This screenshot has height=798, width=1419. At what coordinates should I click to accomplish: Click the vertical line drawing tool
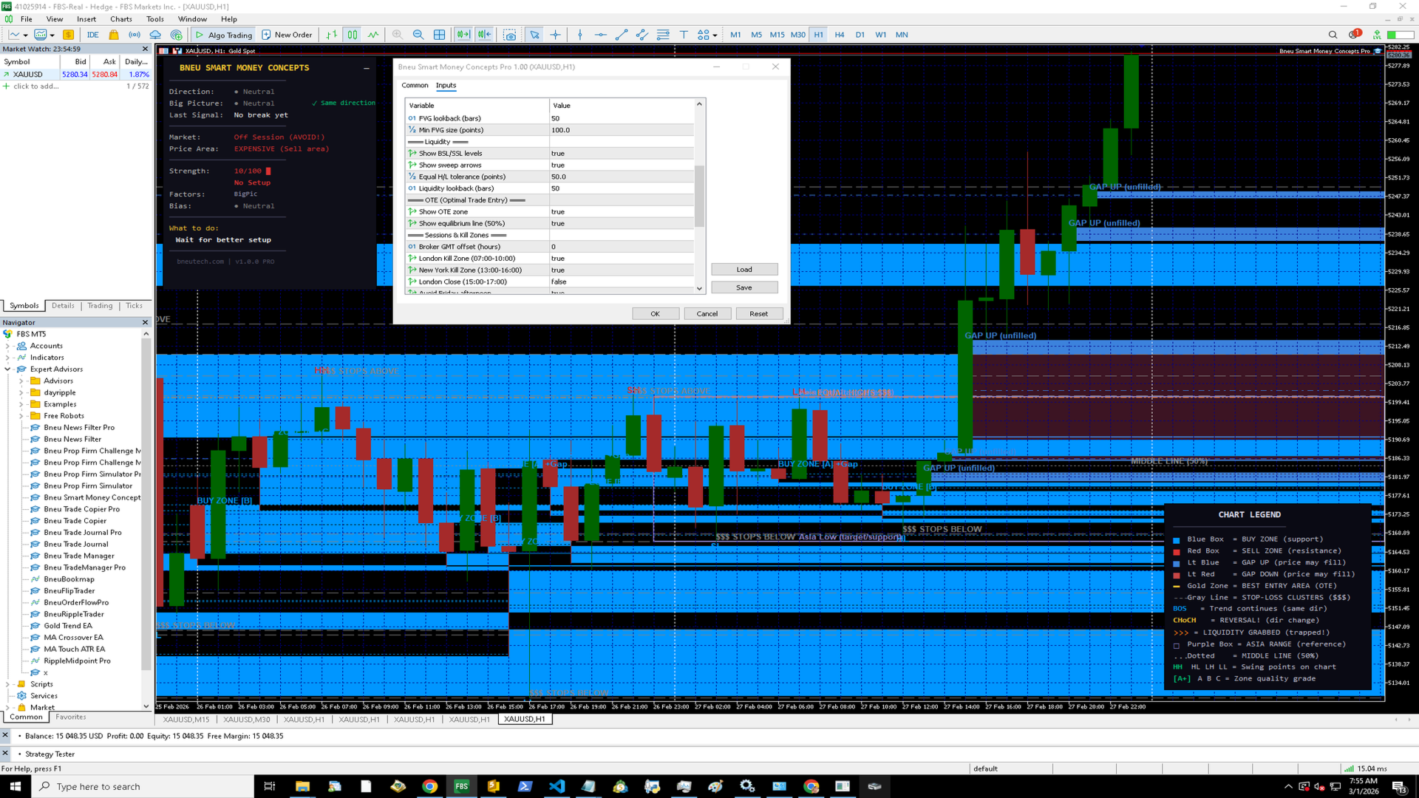click(x=580, y=35)
